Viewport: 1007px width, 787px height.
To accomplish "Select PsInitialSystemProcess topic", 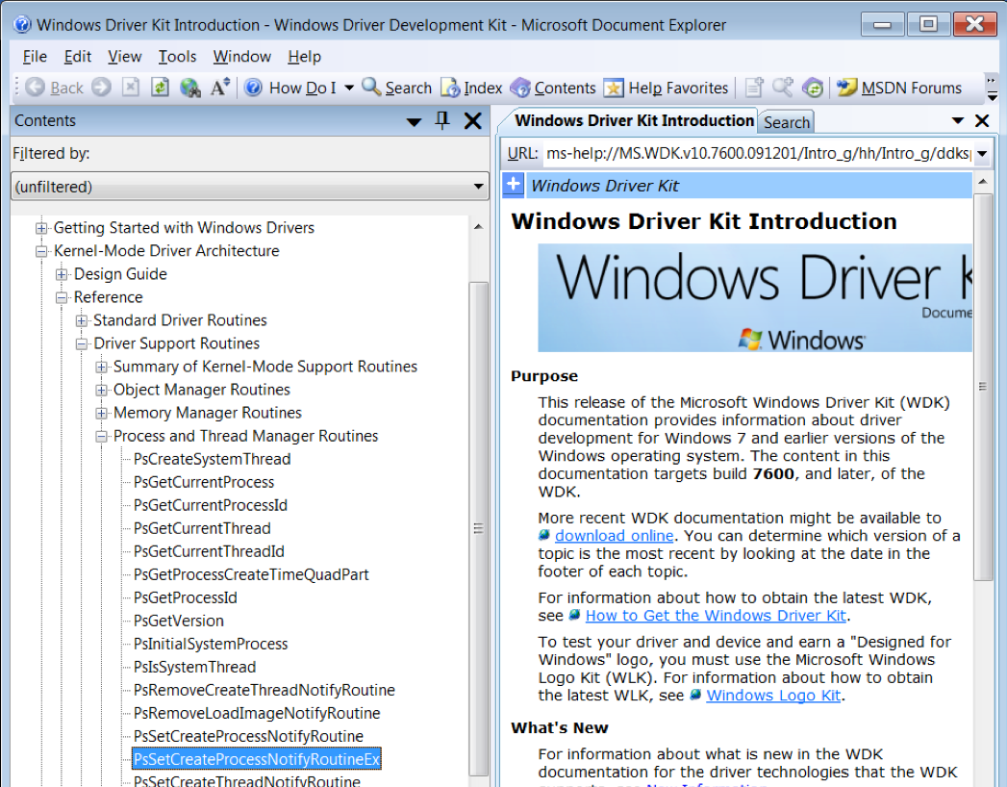I will click(x=211, y=644).
